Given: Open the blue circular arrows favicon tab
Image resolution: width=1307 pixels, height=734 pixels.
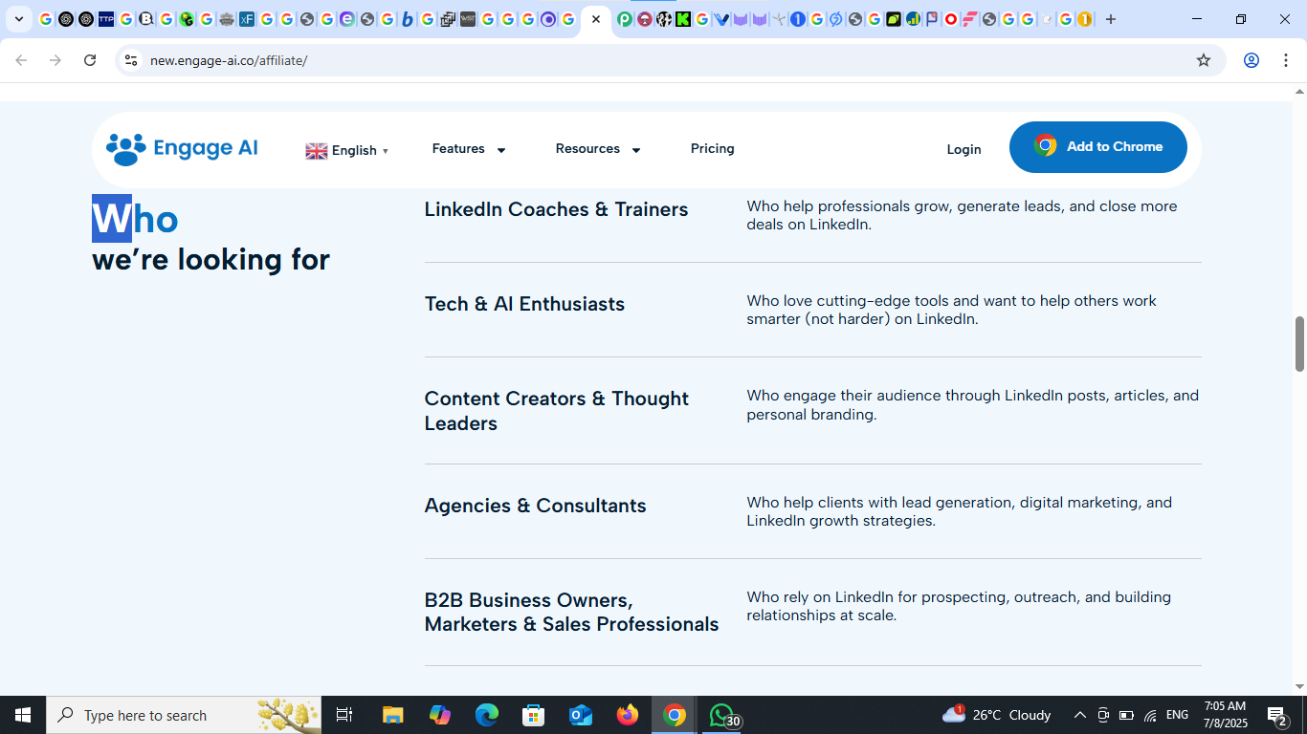Looking at the screenshot, I should click(x=836, y=19).
